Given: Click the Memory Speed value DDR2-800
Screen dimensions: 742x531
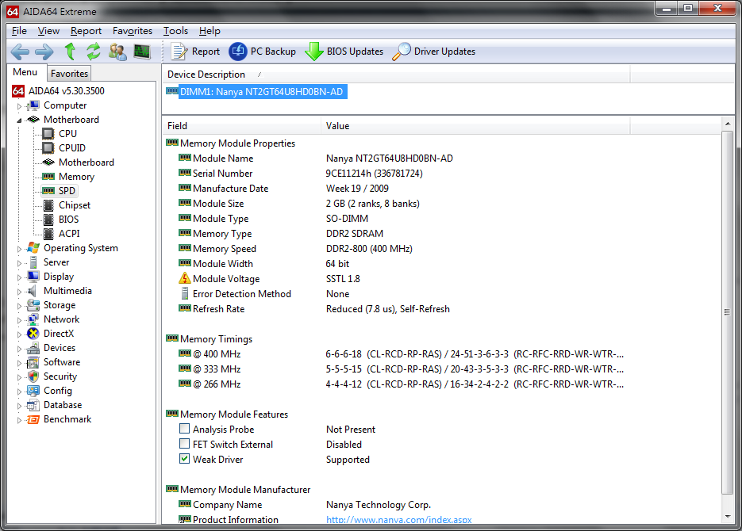Looking at the screenshot, I should coord(369,249).
